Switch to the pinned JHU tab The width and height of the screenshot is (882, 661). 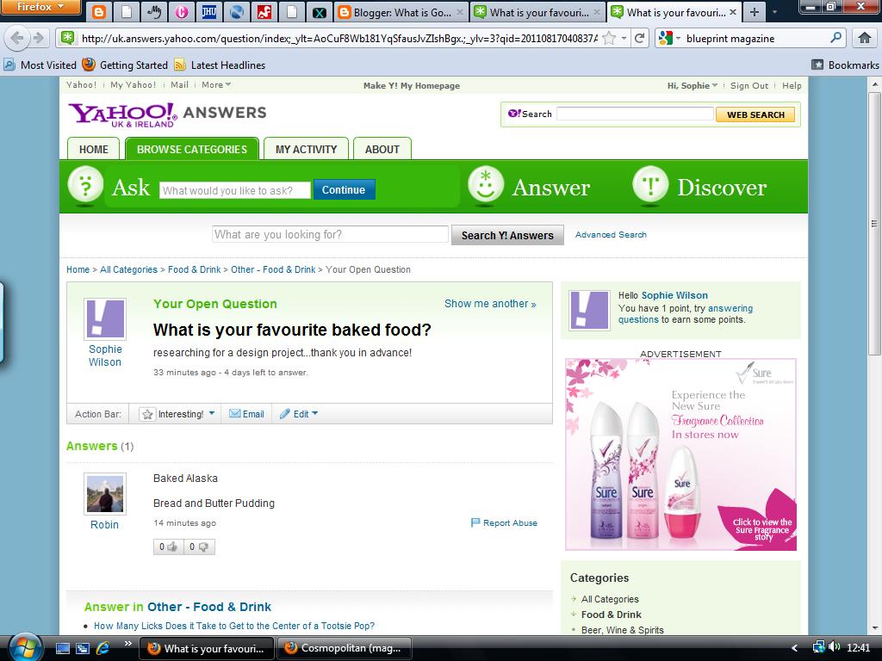[x=208, y=12]
